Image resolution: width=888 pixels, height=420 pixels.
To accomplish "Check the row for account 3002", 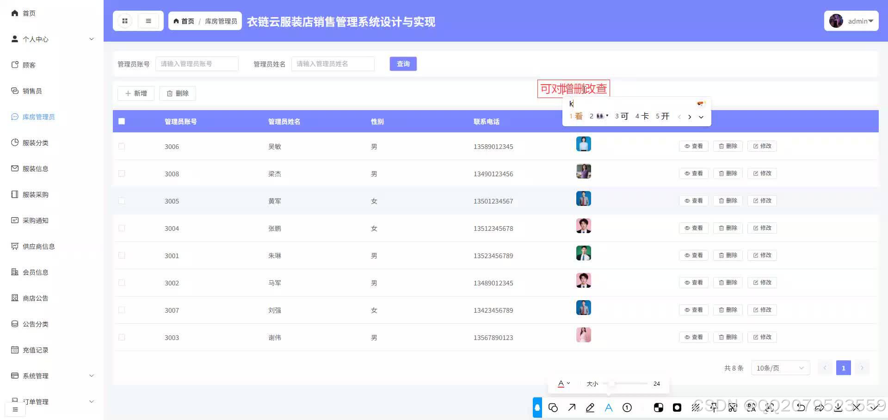I will click(122, 283).
